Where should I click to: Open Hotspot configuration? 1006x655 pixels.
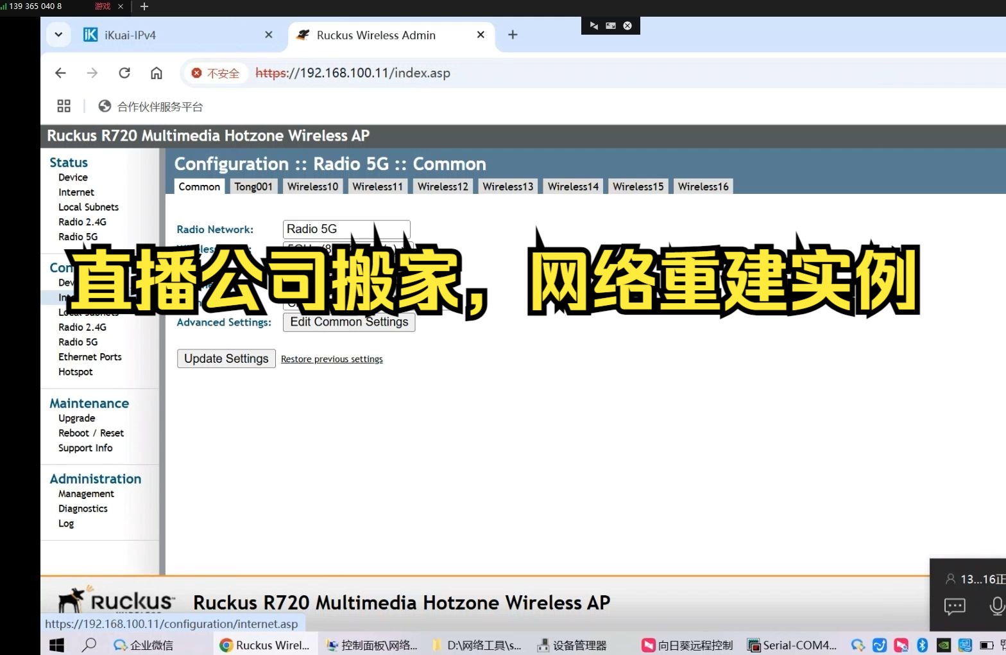click(76, 371)
